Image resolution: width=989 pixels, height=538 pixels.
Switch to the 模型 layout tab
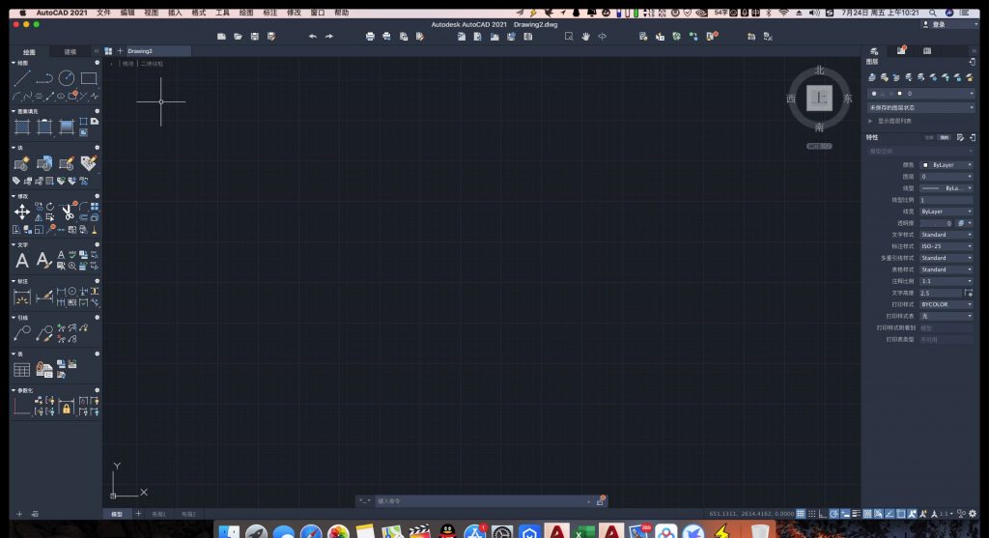117,514
